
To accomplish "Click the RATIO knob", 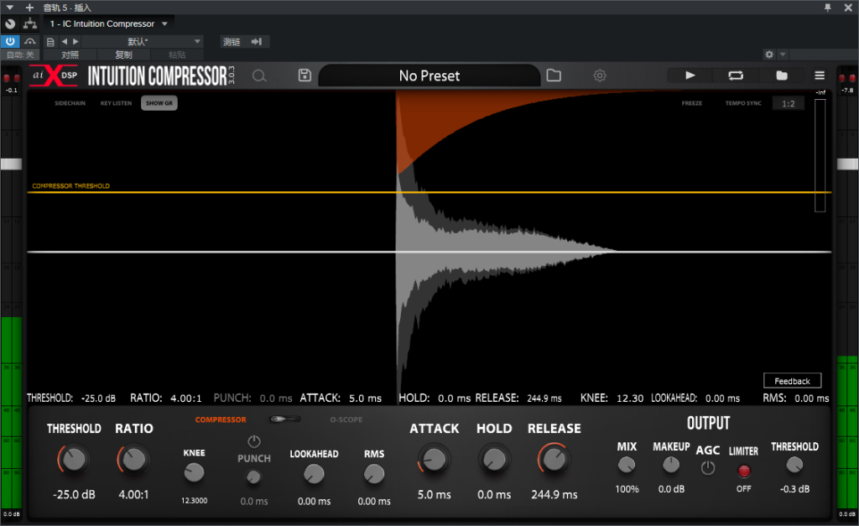I will [x=133, y=460].
